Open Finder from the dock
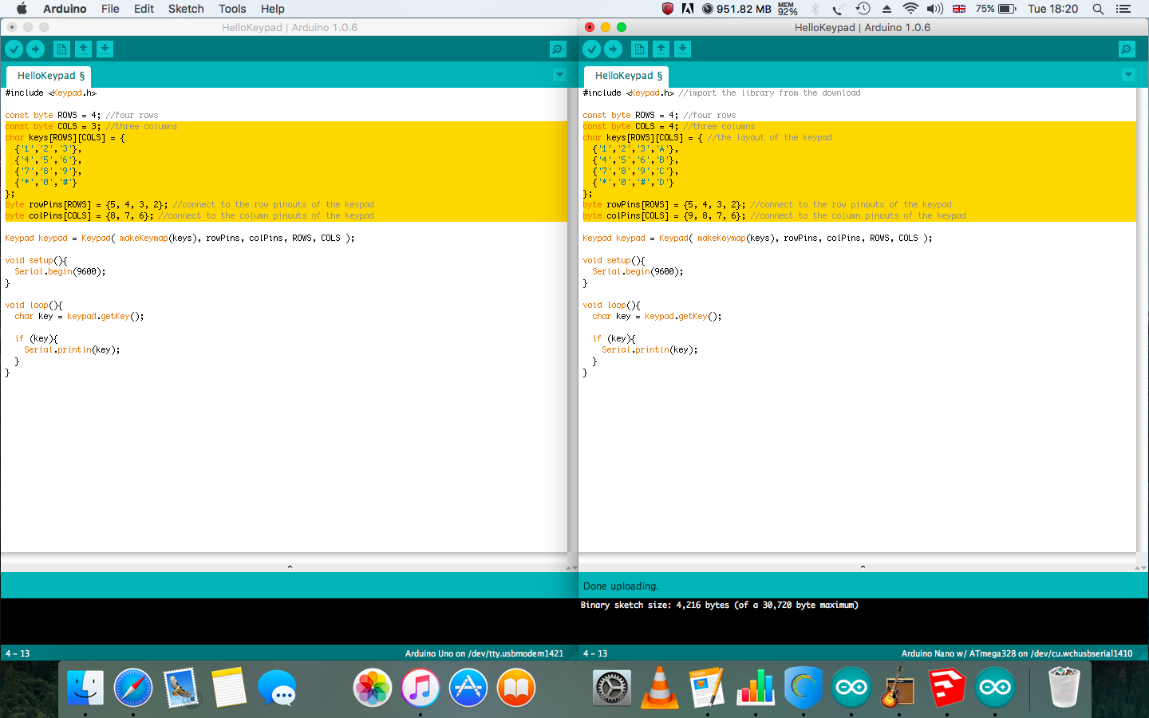The image size is (1149, 718). [85, 688]
